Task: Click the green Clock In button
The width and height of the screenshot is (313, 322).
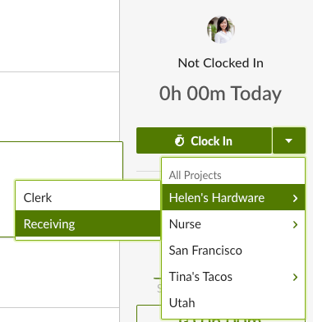Action: tap(204, 140)
